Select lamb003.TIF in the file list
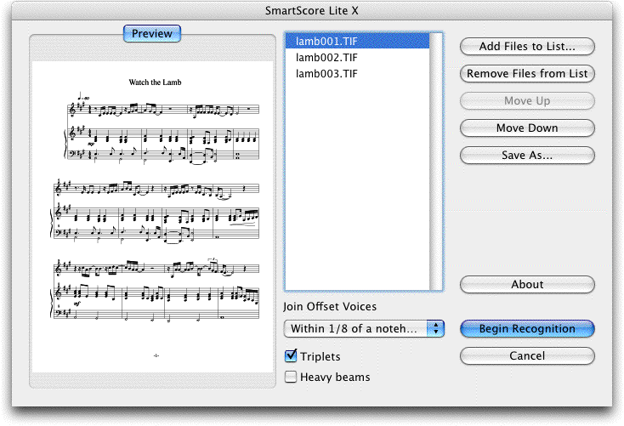The image size is (624, 426). (x=357, y=74)
